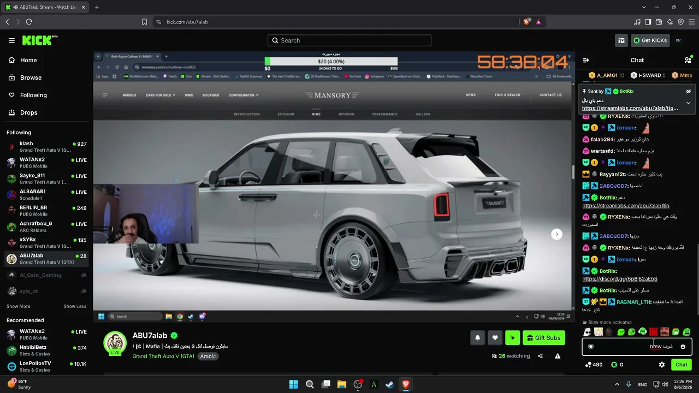Click the RAGNAR_LTH username in chat
The image size is (699, 393).
[633, 302]
